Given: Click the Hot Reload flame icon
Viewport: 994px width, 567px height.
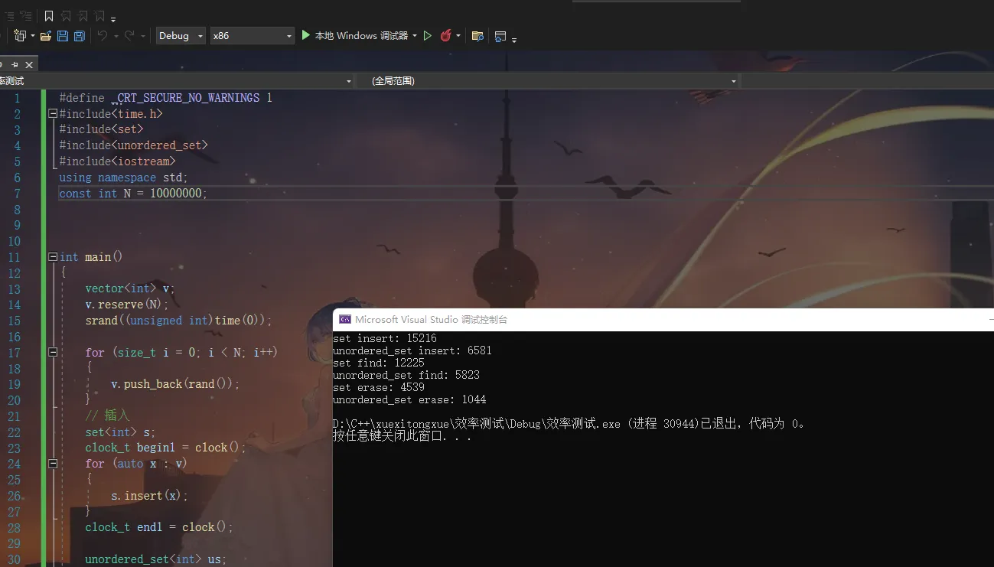Looking at the screenshot, I should 445,36.
